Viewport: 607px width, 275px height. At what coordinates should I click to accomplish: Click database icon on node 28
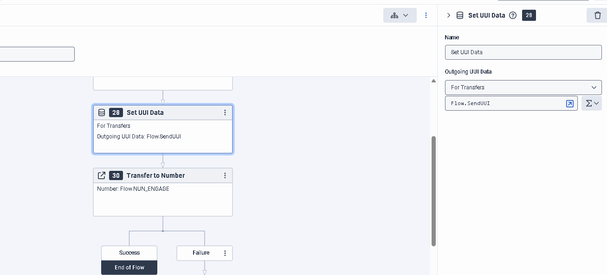coord(102,112)
